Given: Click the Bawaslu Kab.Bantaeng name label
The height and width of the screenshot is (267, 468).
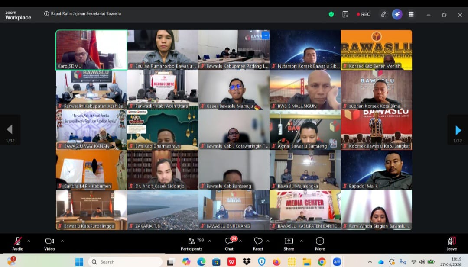Looking at the screenshot, I should (x=229, y=186).
